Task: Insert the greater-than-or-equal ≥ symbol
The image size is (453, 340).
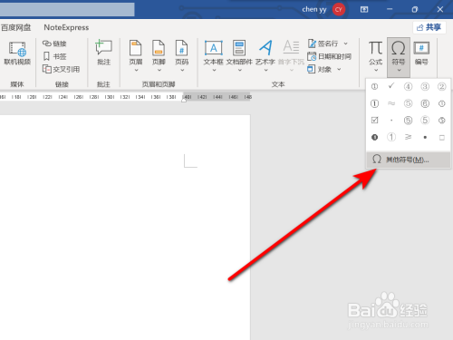Action: pyautogui.click(x=408, y=137)
